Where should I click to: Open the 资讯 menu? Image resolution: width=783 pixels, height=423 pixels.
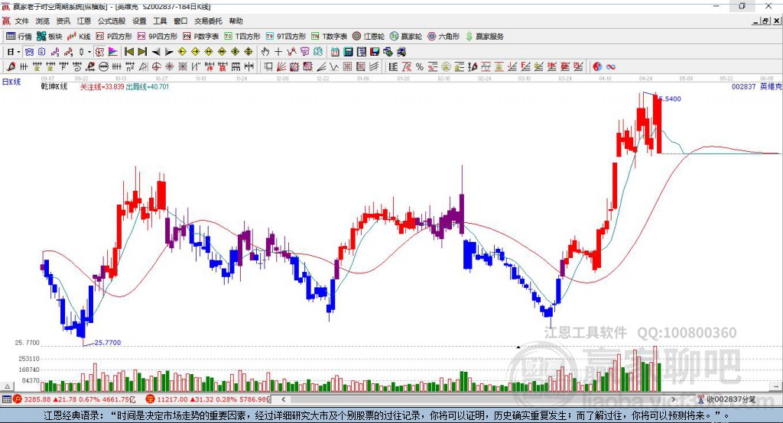63,21
